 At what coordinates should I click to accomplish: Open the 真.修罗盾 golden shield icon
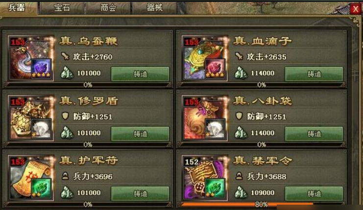(x=31, y=118)
